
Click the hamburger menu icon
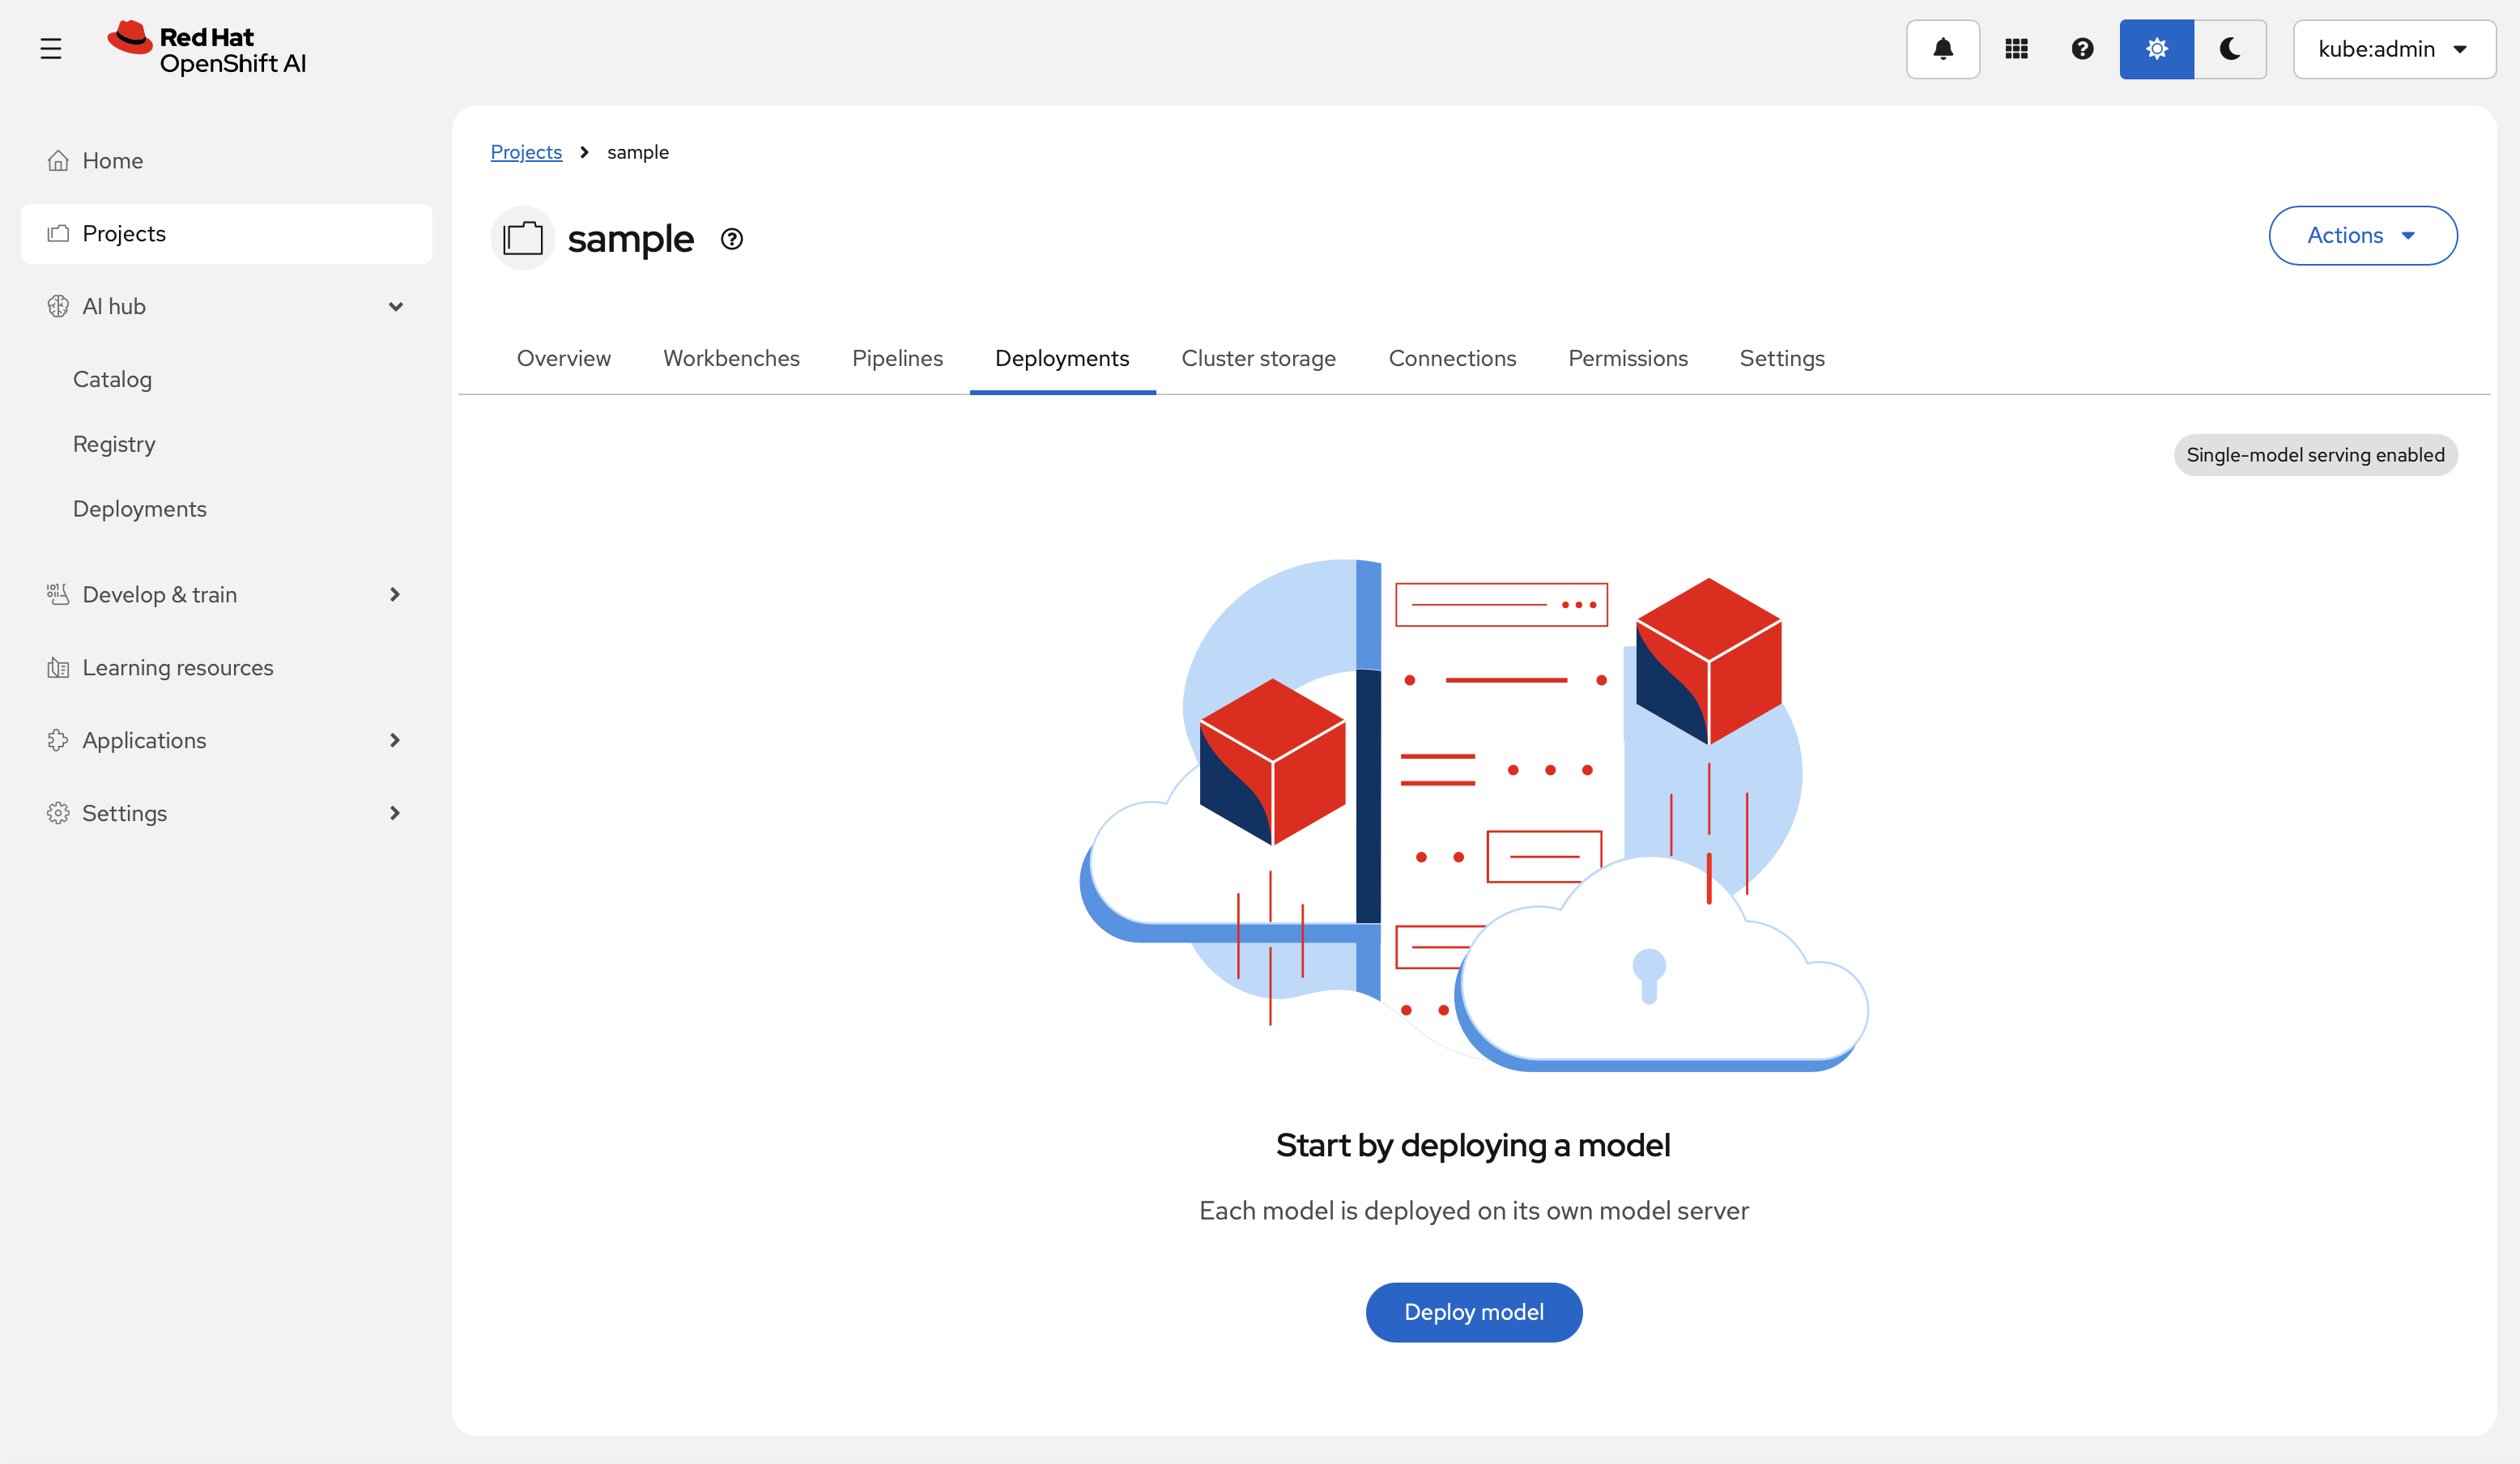pyautogui.click(x=51, y=49)
